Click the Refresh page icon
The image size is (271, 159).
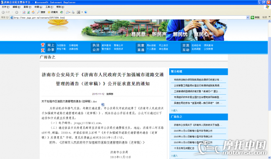[x=28, y=12]
